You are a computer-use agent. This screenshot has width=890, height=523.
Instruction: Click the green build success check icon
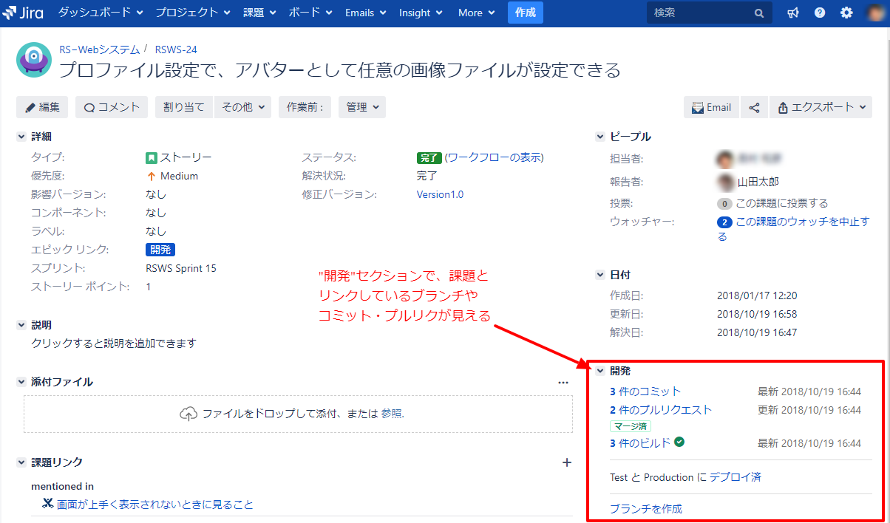point(680,442)
